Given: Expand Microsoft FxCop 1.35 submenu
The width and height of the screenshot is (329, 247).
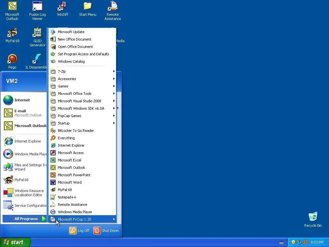Looking at the screenshot, I should coord(82,219).
